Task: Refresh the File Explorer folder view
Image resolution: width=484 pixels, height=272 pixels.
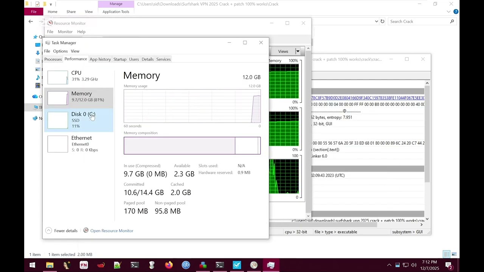Action: [x=382, y=22]
